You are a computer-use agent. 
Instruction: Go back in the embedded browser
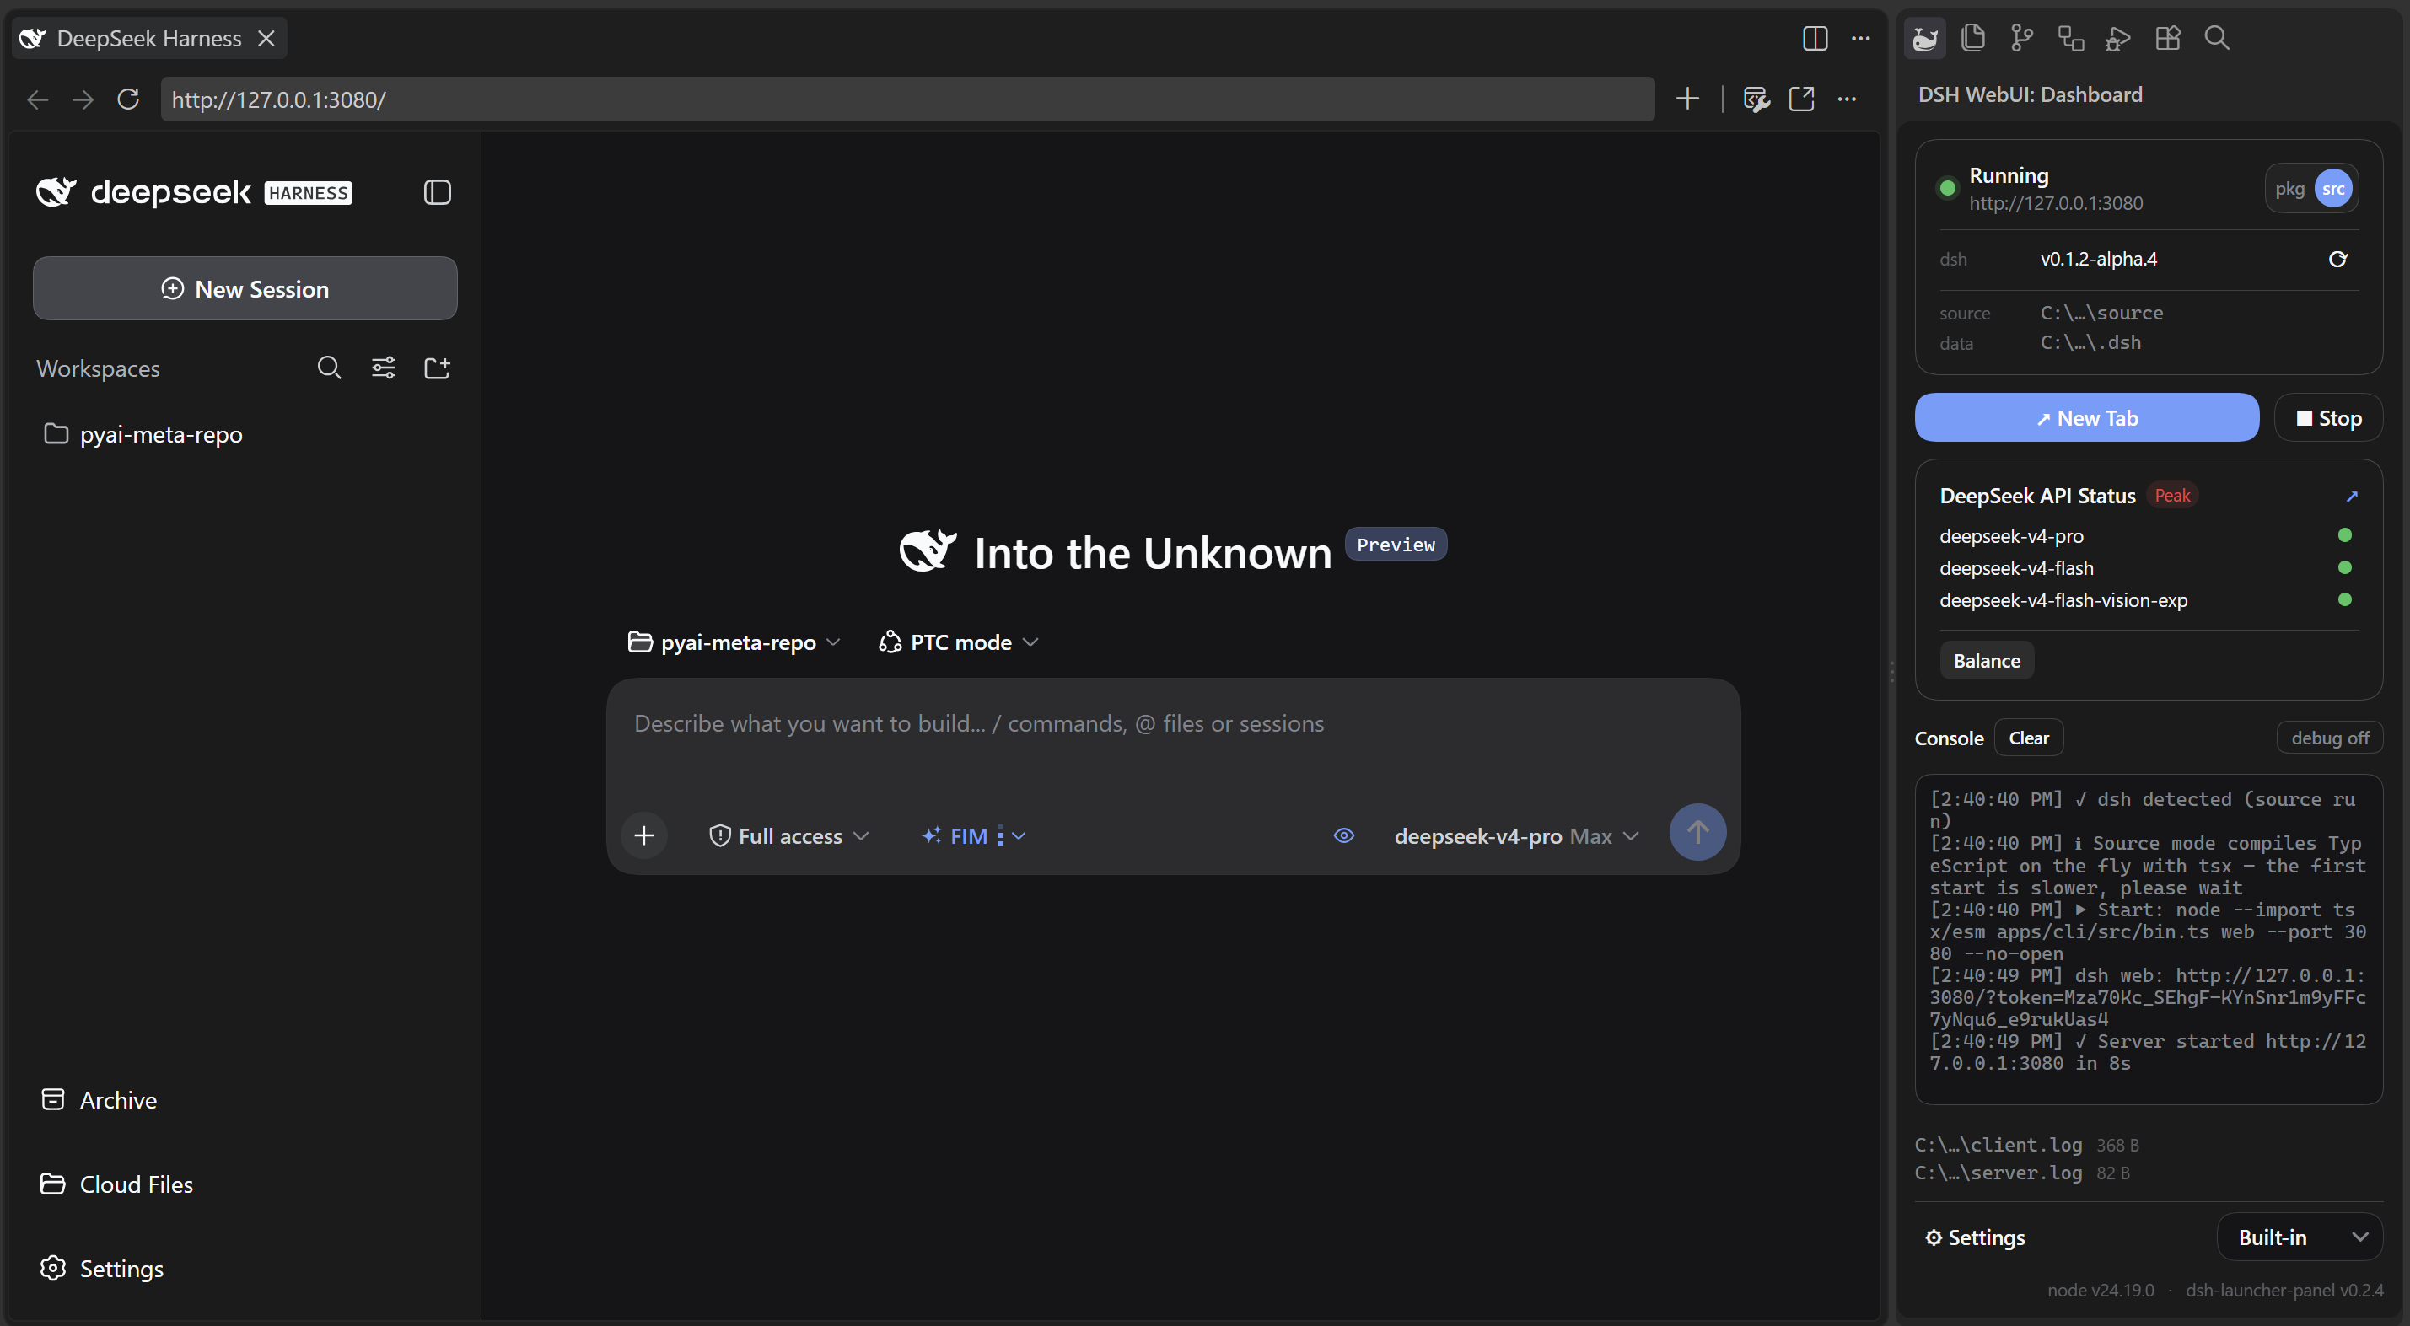pos(37,99)
